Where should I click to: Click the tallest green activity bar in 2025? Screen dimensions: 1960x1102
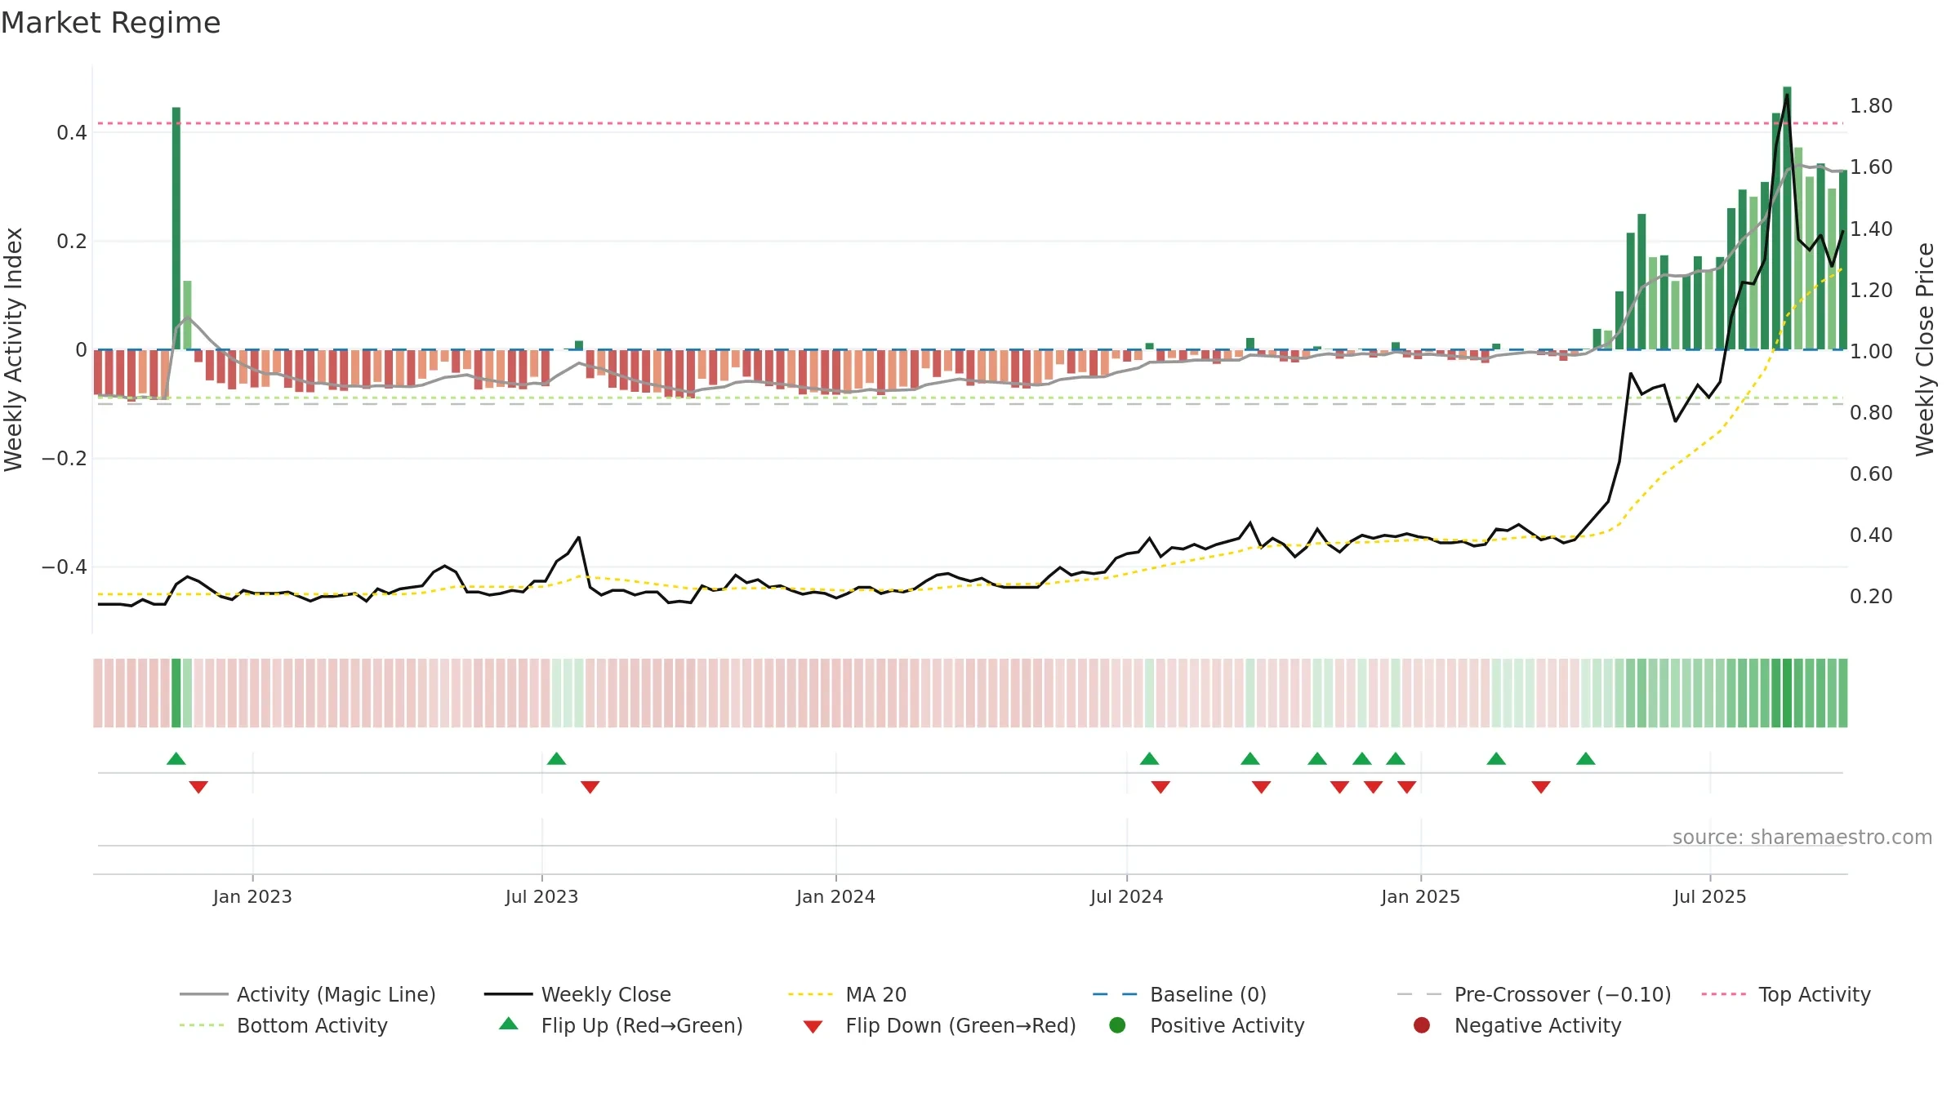1787,218
